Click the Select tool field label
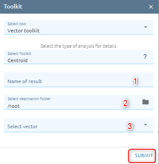Viewport: 159px width, 164px height. click(x=17, y=24)
